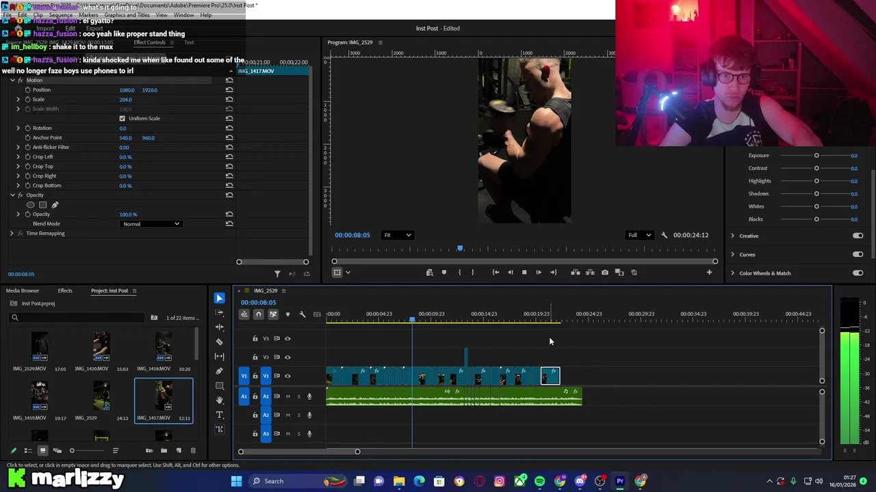Expand the Time Remapping effect
This screenshot has width=876, height=492.
coord(11,234)
